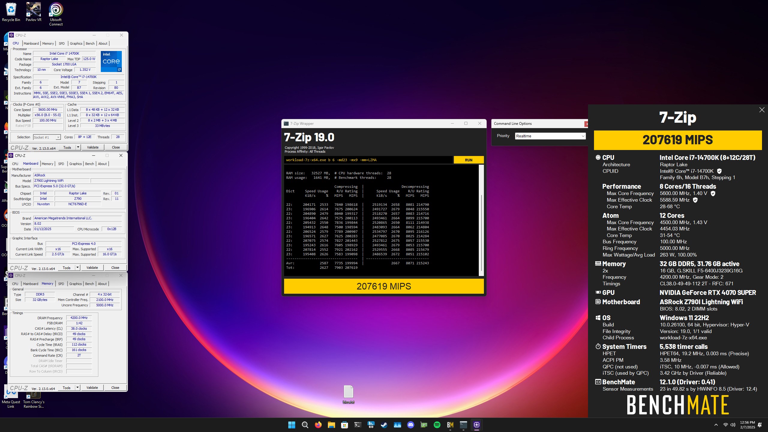768x432 pixels.
Task: Click the Uncore Frequency 5000.0 MHz value
Action: pos(105,305)
